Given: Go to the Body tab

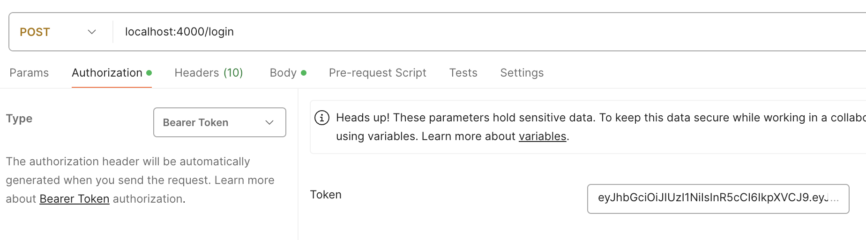Looking at the screenshot, I should coord(283,73).
